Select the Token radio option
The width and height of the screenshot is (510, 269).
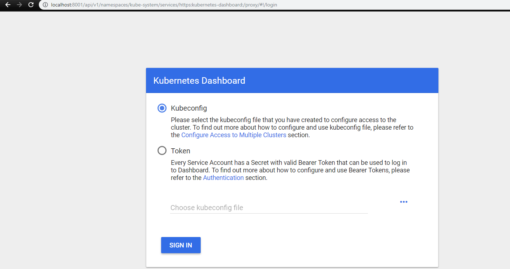(162, 151)
